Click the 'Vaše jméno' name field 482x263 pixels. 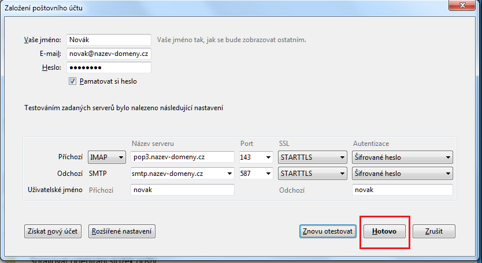(x=107, y=40)
